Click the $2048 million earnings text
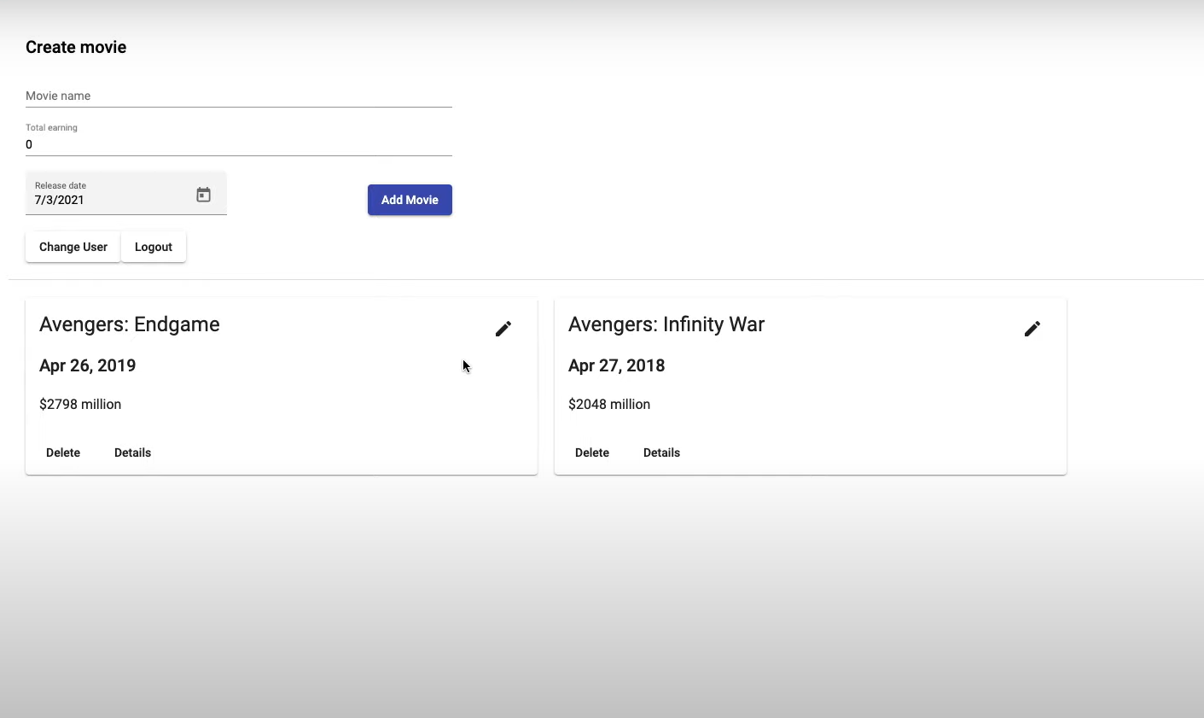The width and height of the screenshot is (1204, 718). click(x=609, y=404)
